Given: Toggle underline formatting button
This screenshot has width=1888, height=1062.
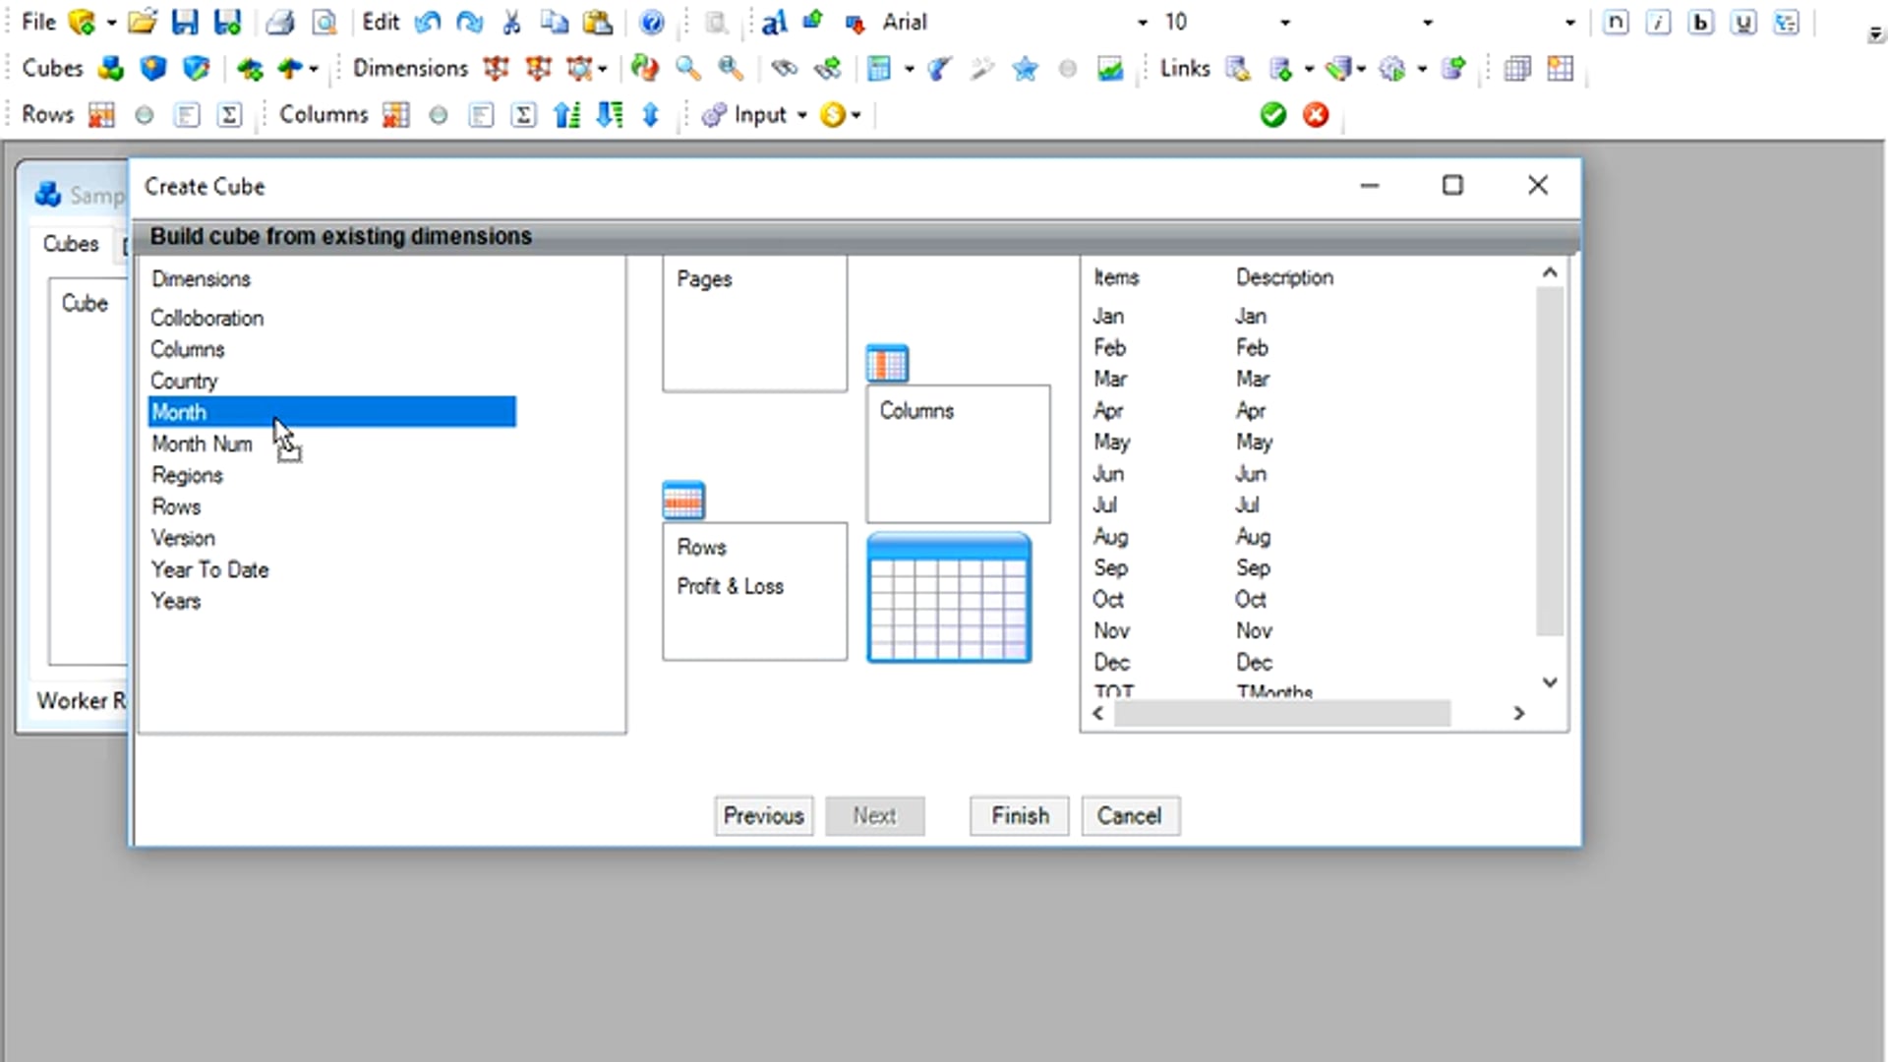Looking at the screenshot, I should (1743, 22).
